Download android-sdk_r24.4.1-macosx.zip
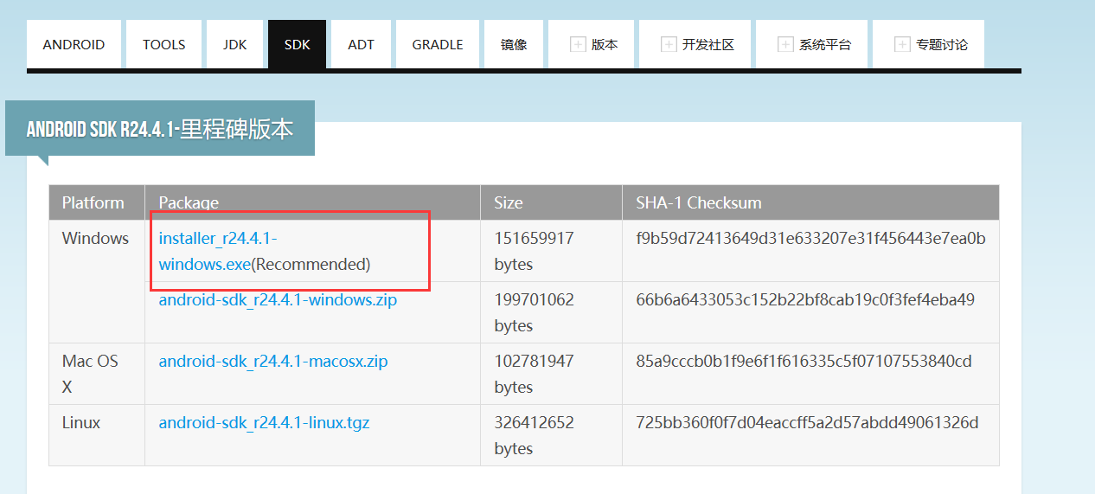 point(273,361)
